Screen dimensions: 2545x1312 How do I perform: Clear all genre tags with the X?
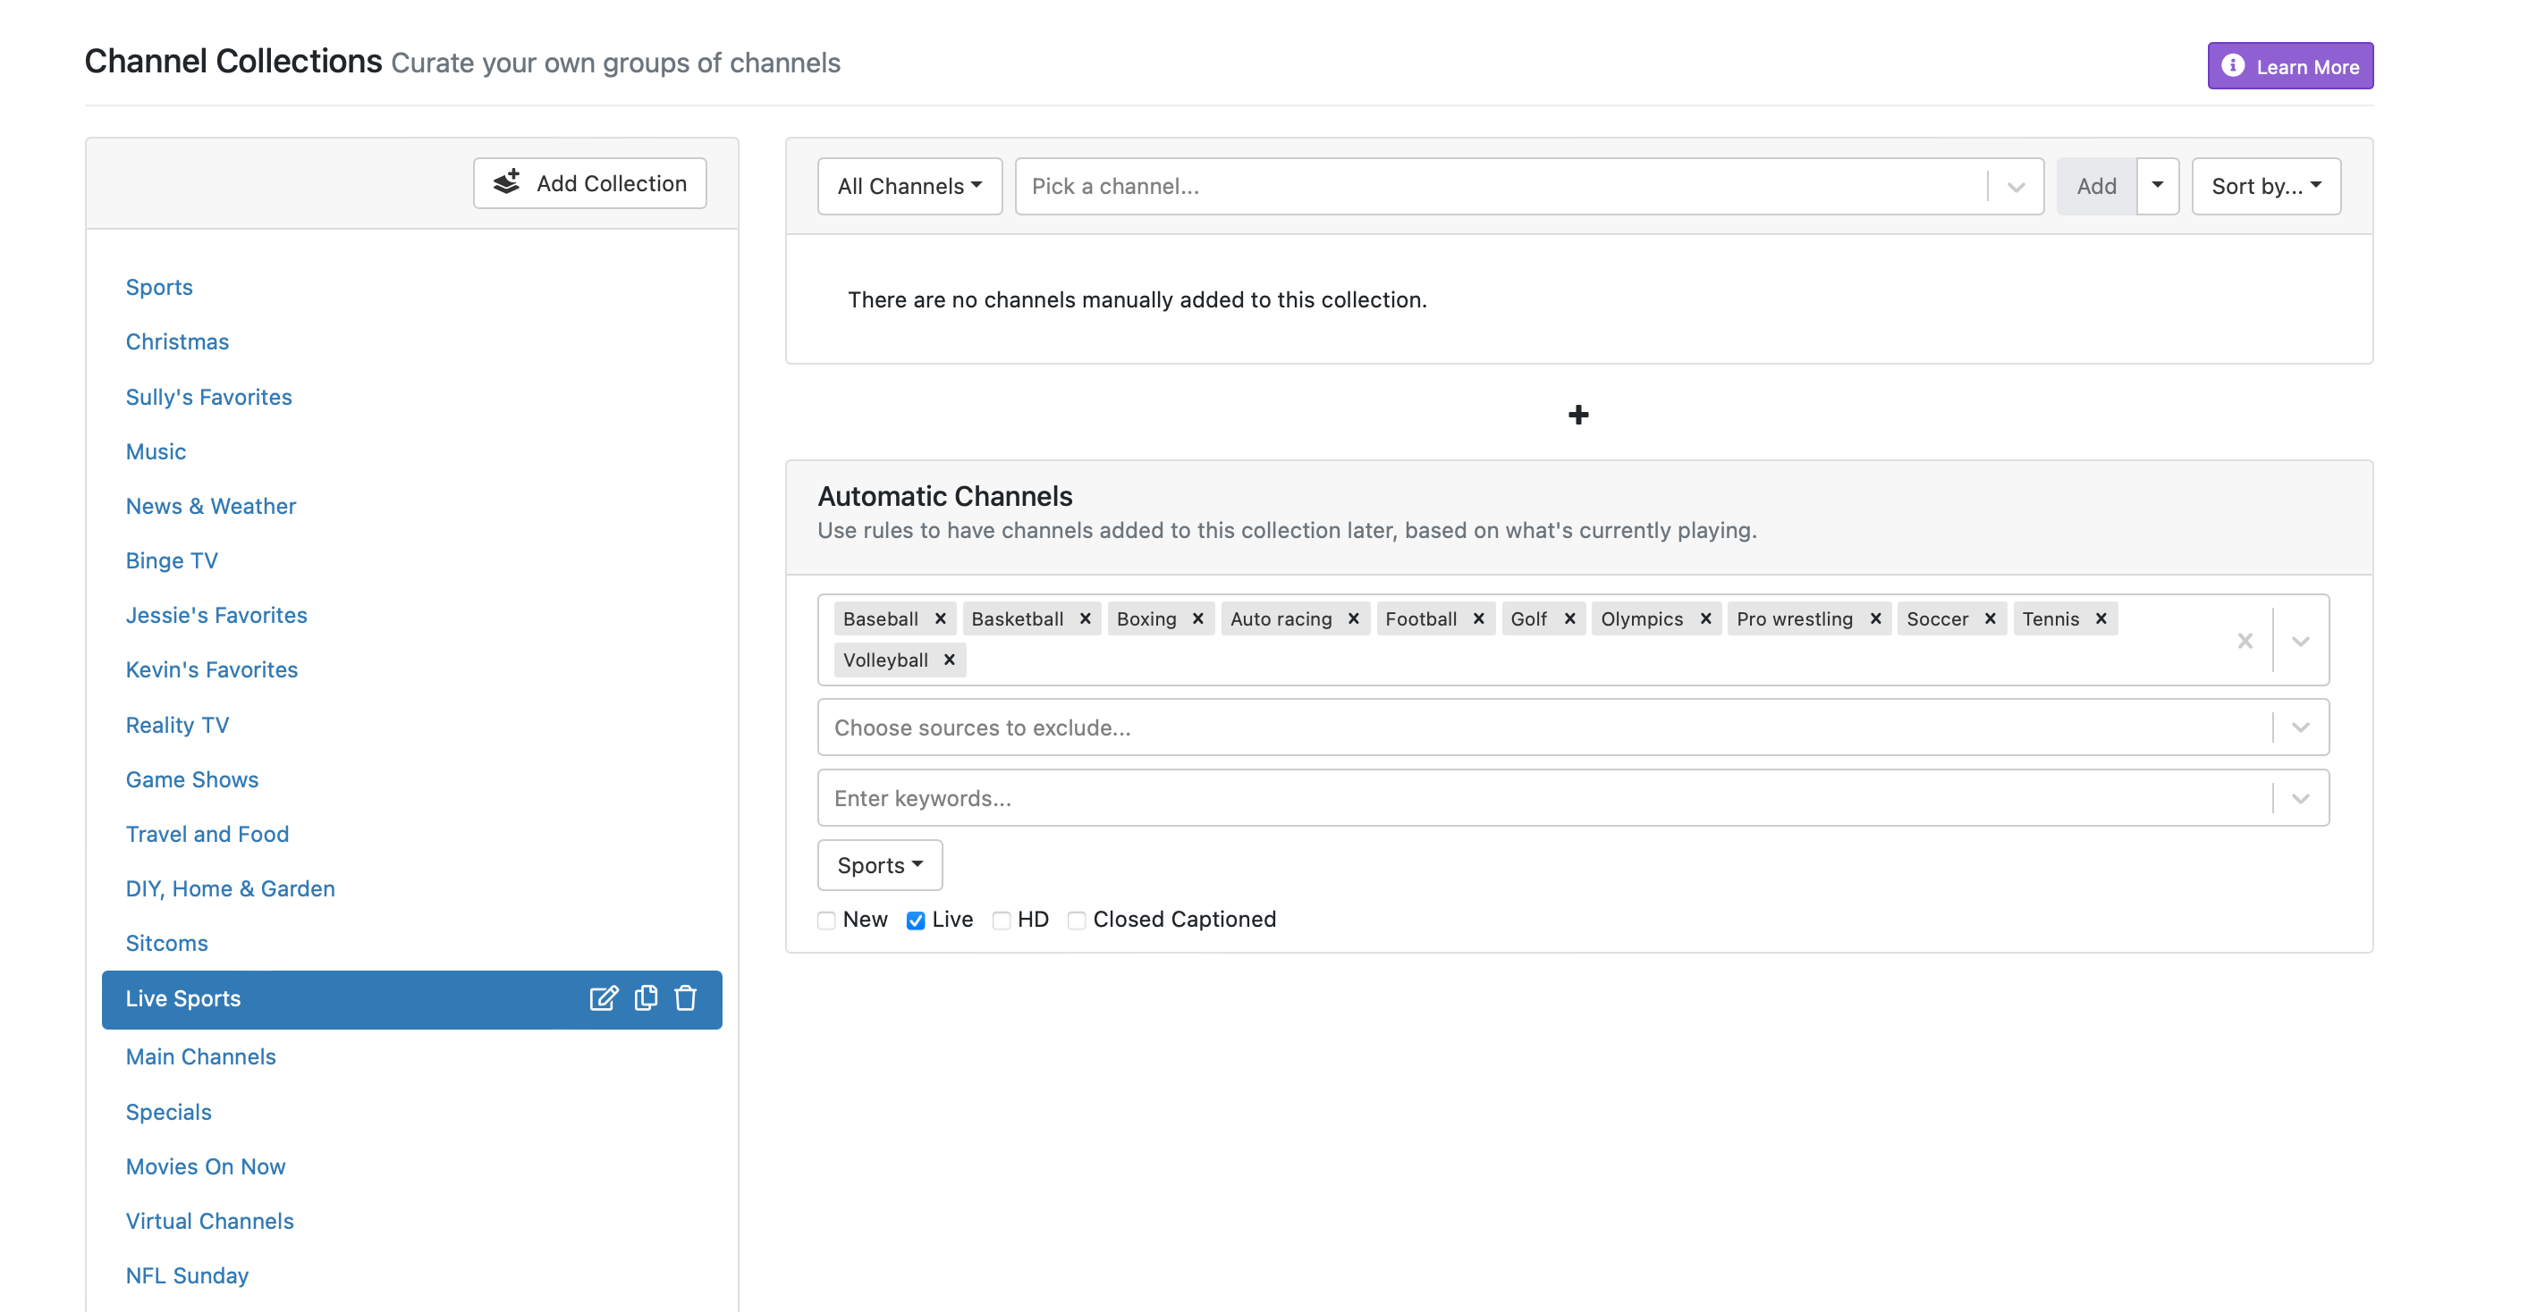click(x=2245, y=641)
